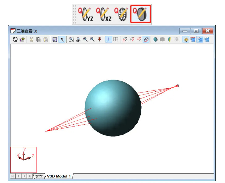This screenshot has width=225, height=183.
Task: Go to last tab using navigation arrow
Action: click(30, 176)
